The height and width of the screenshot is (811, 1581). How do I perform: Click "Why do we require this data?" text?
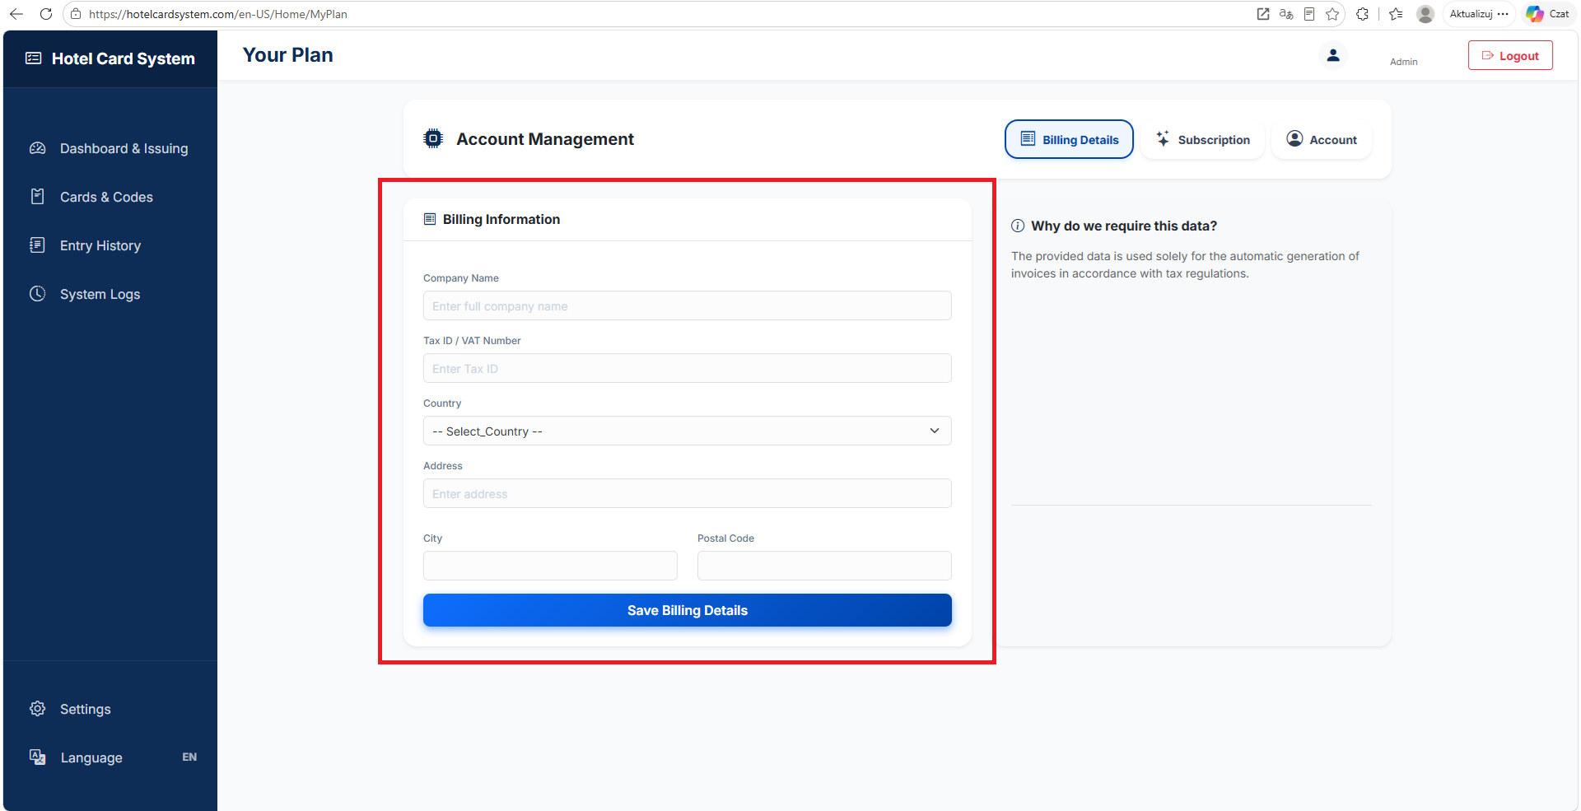point(1124,226)
